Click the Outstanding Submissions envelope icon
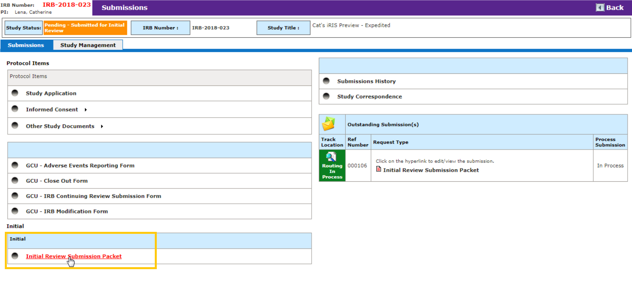632x288 pixels. pyautogui.click(x=328, y=124)
